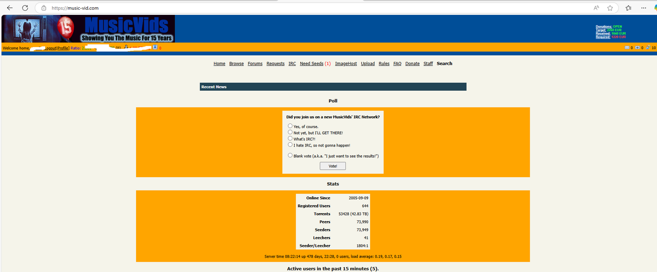Click the Torrents value 53428 (42.83 TB)

(354, 214)
